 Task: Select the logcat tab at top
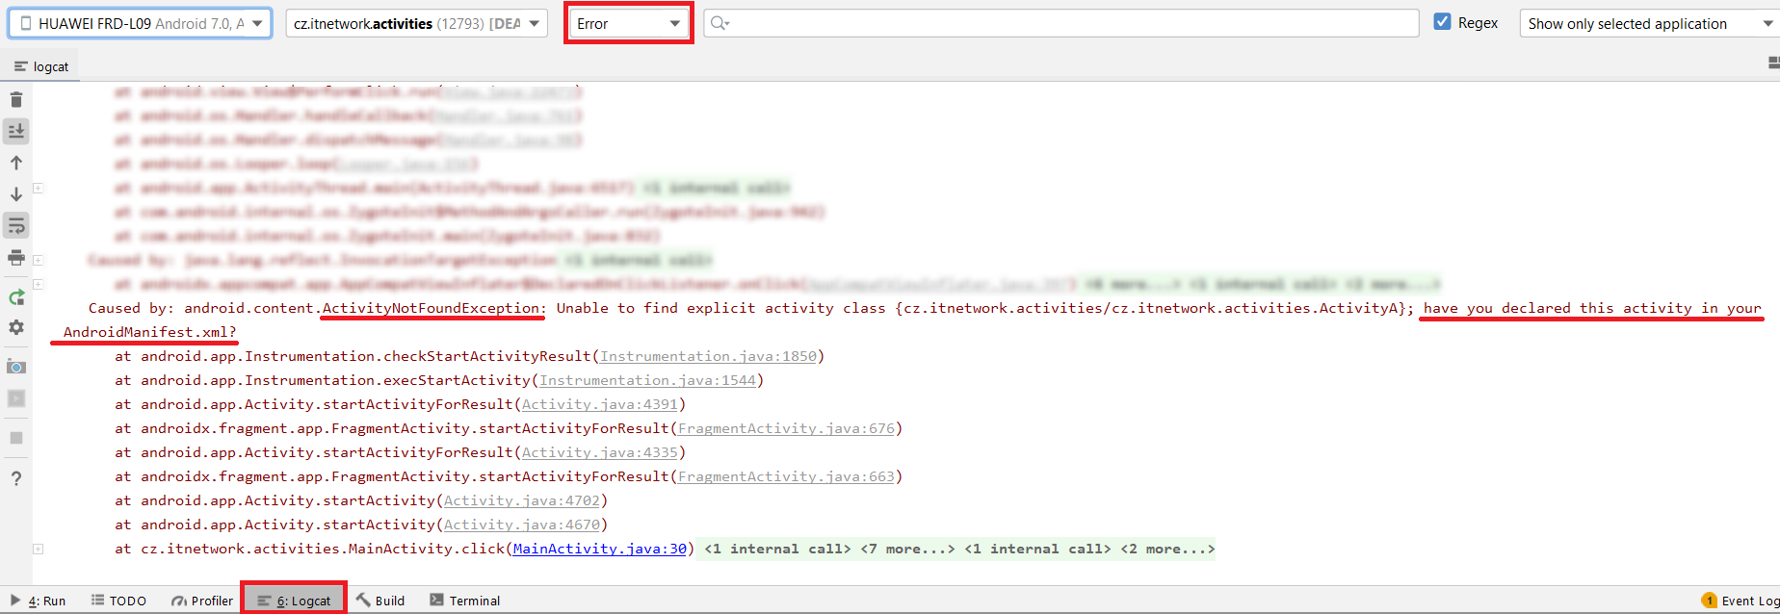coord(41,66)
